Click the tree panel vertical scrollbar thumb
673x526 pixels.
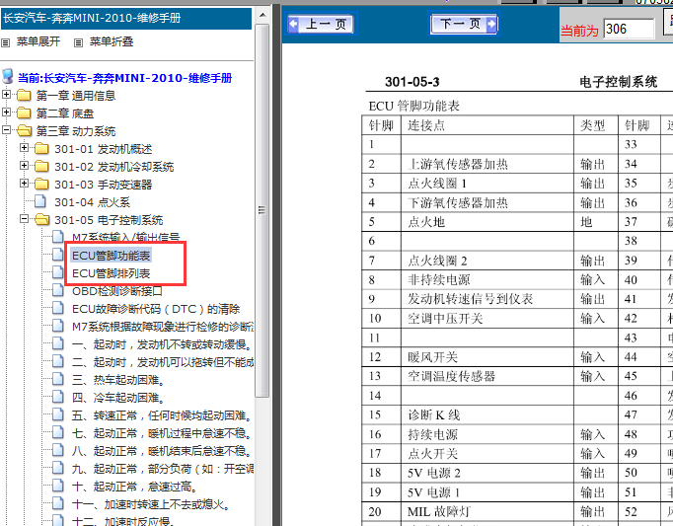point(262,210)
